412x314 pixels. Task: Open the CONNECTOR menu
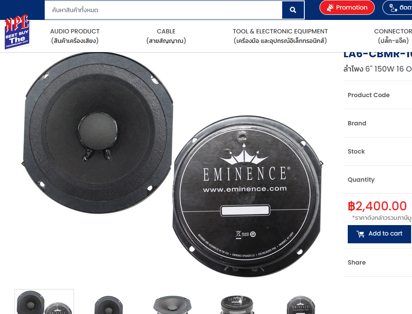tap(393, 36)
